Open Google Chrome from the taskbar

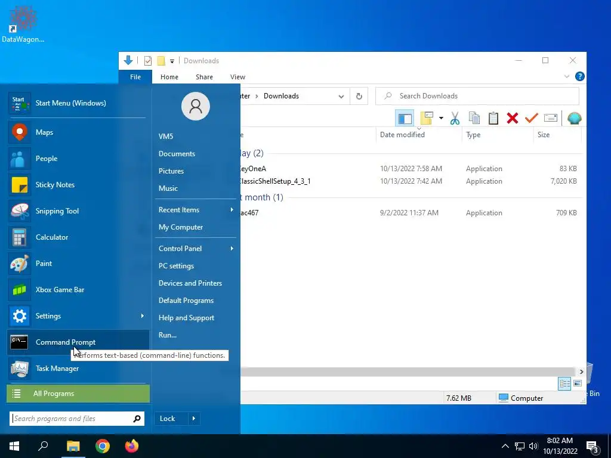coord(103,446)
